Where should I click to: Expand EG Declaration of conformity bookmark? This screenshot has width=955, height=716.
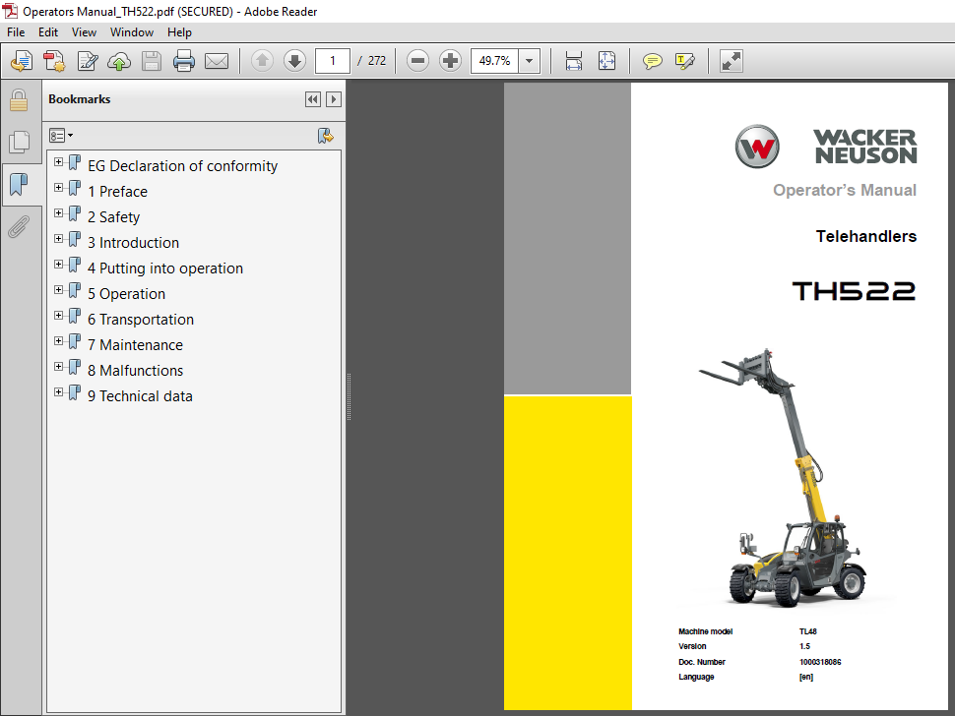[x=58, y=162]
